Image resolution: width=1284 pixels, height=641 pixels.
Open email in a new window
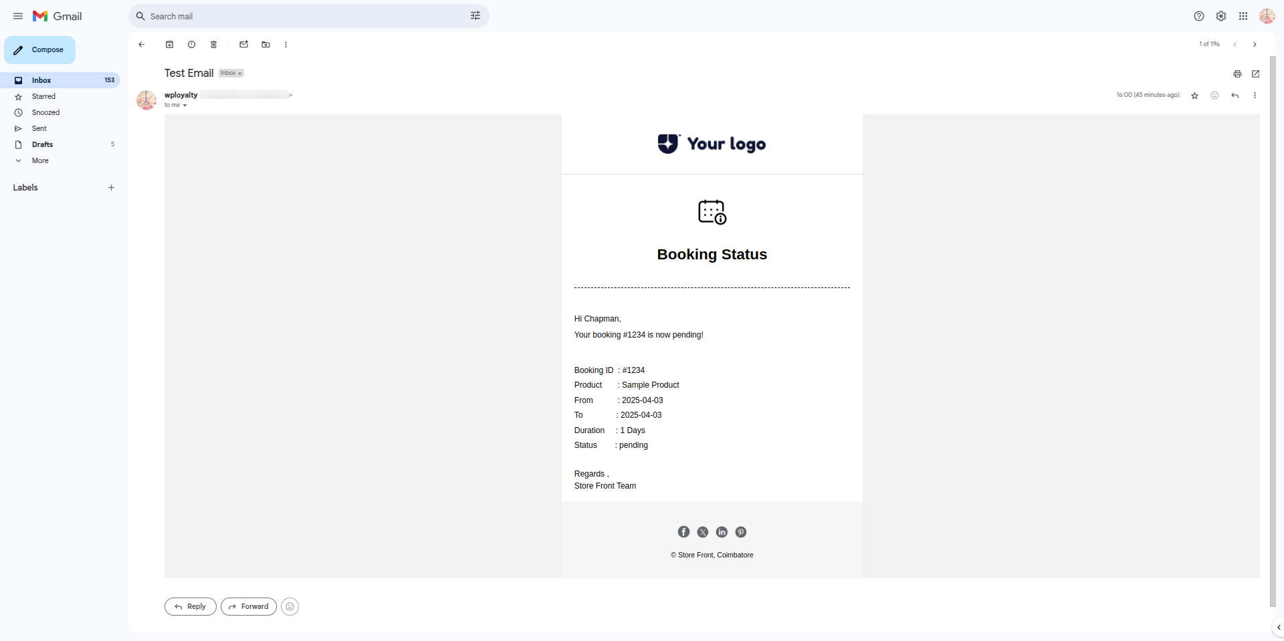pos(1255,74)
